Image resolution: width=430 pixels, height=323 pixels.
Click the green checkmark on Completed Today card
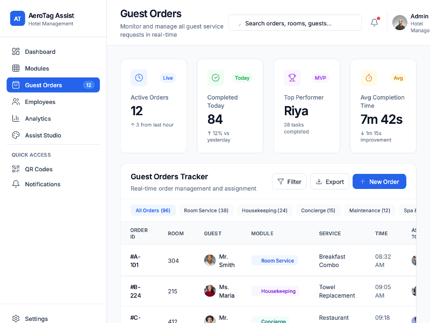pyautogui.click(x=216, y=78)
